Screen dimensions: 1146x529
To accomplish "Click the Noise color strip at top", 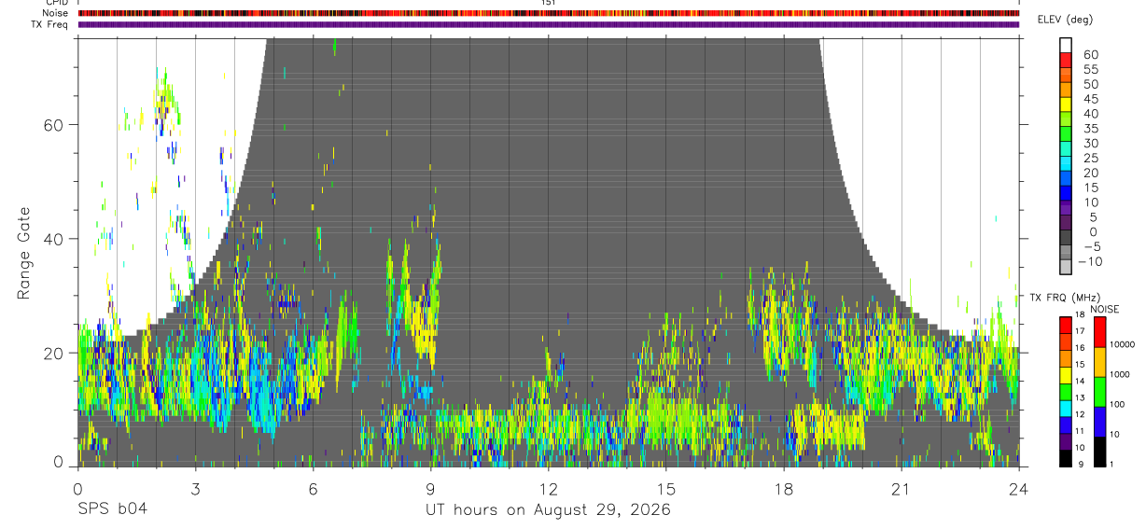I will pyautogui.click(x=548, y=13).
